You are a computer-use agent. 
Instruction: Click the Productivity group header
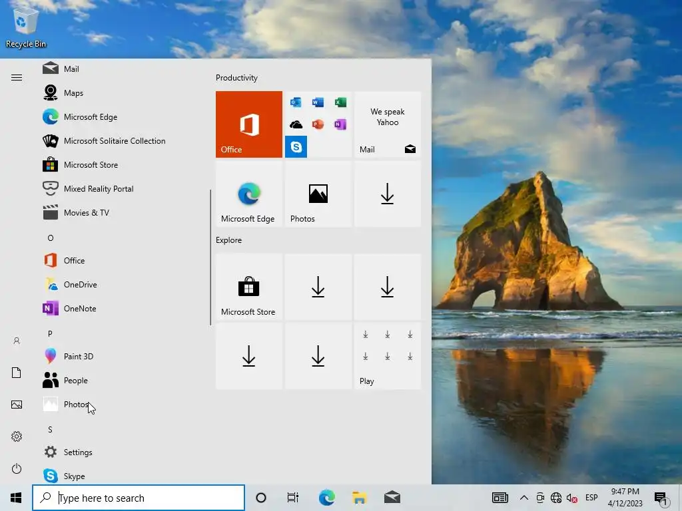click(236, 78)
